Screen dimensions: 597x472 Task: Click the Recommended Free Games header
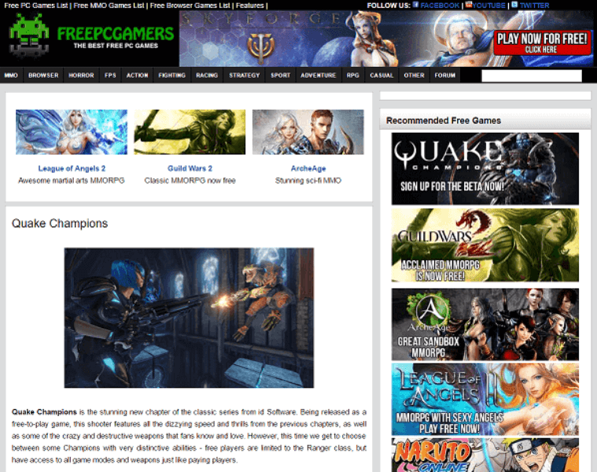point(444,120)
